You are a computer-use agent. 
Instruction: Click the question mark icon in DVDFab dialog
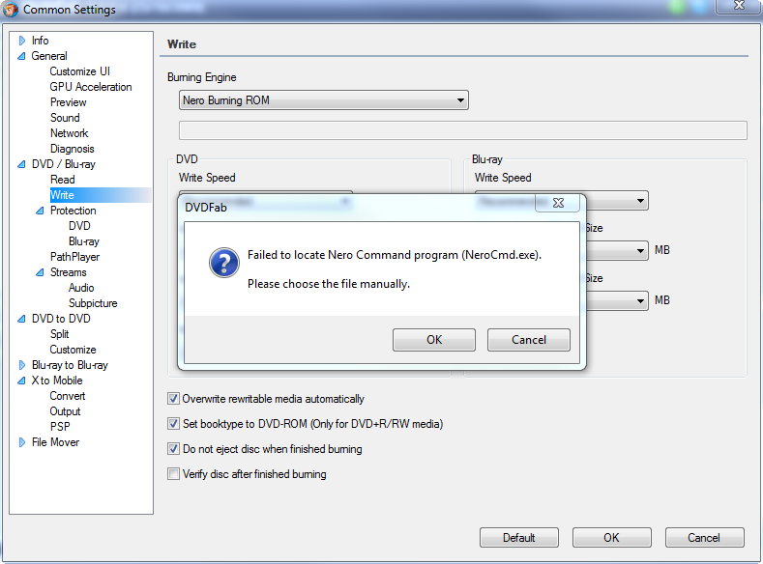click(223, 263)
